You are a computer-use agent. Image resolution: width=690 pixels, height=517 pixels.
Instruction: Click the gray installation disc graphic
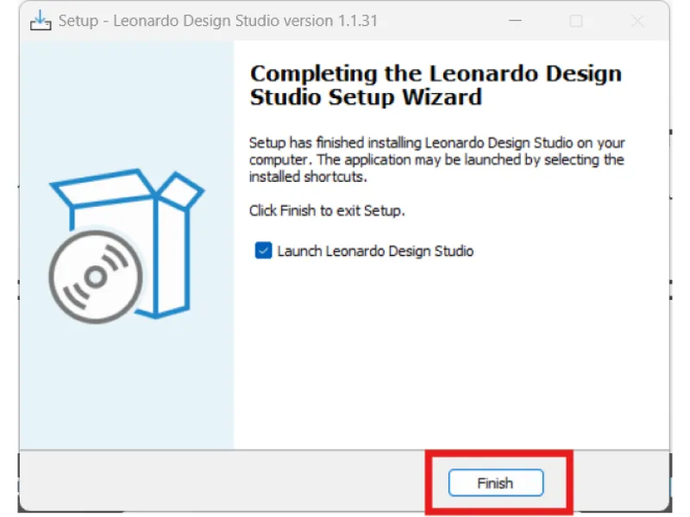click(95, 276)
